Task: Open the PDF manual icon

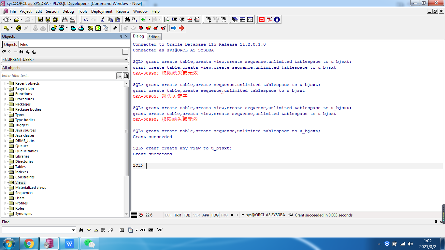Action: click(x=269, y=20)
